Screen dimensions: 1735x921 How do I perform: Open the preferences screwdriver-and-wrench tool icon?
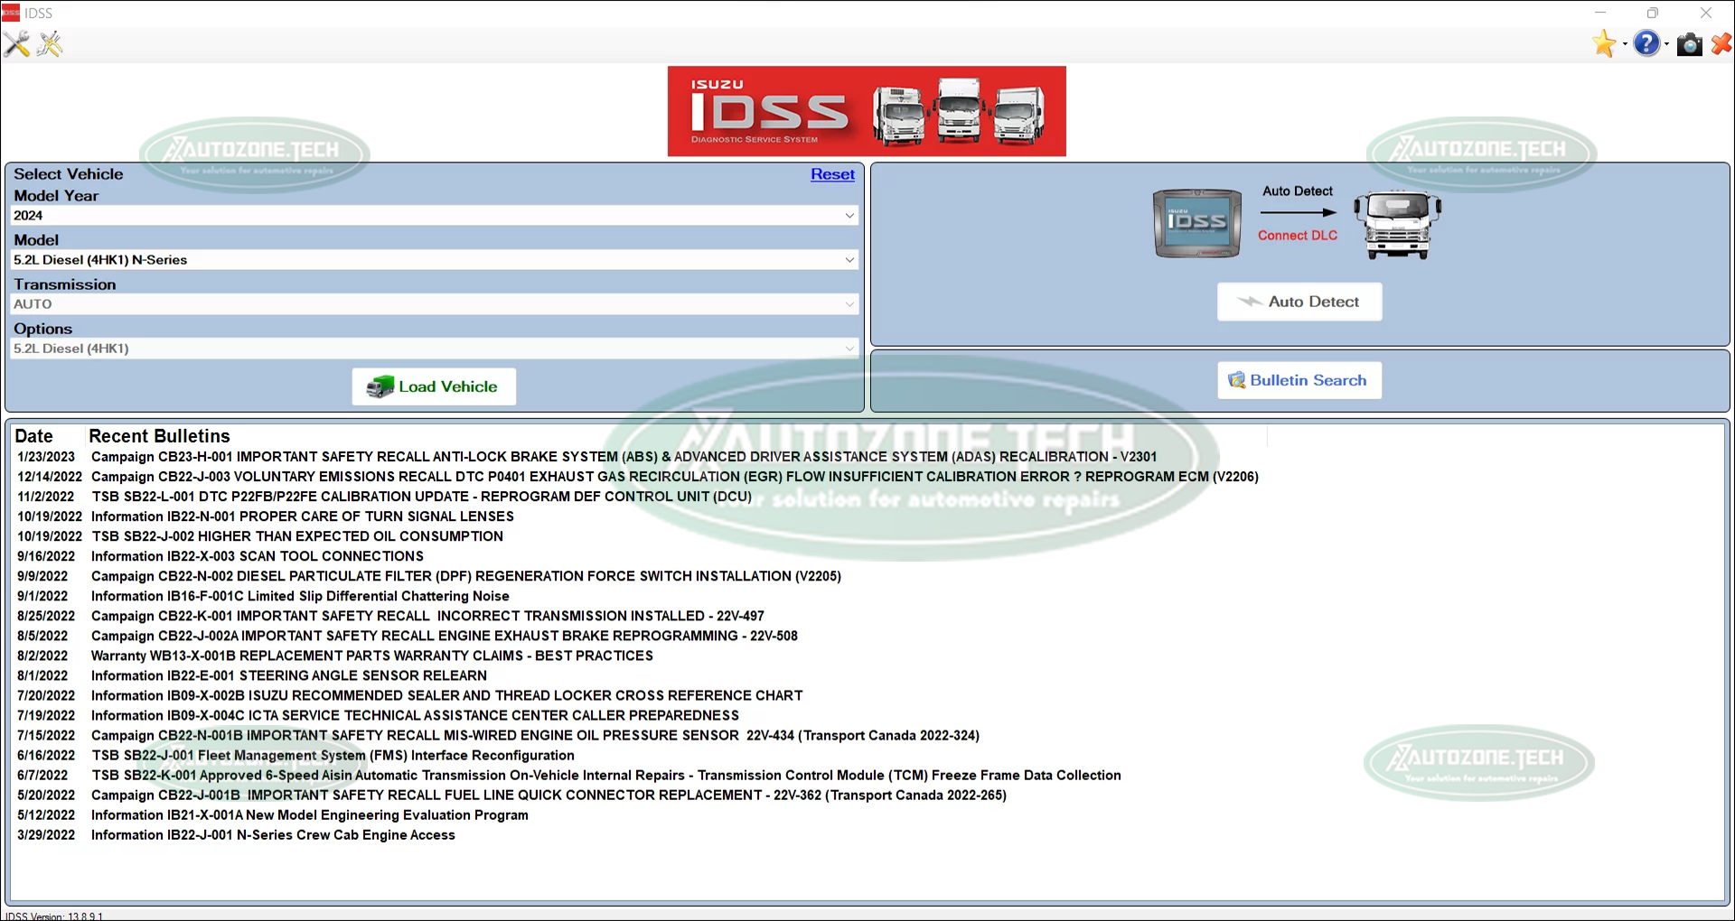[x=16, y=43]
